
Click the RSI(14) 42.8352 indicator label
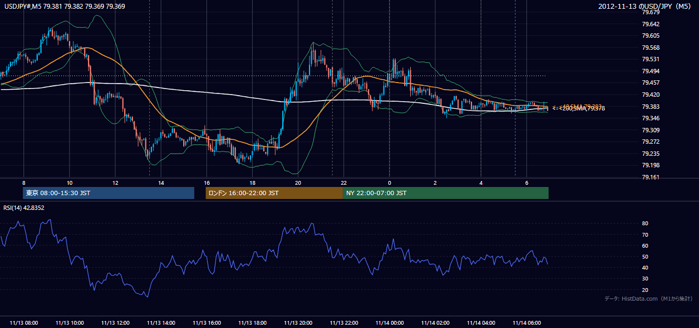click(x=25, y=208)
